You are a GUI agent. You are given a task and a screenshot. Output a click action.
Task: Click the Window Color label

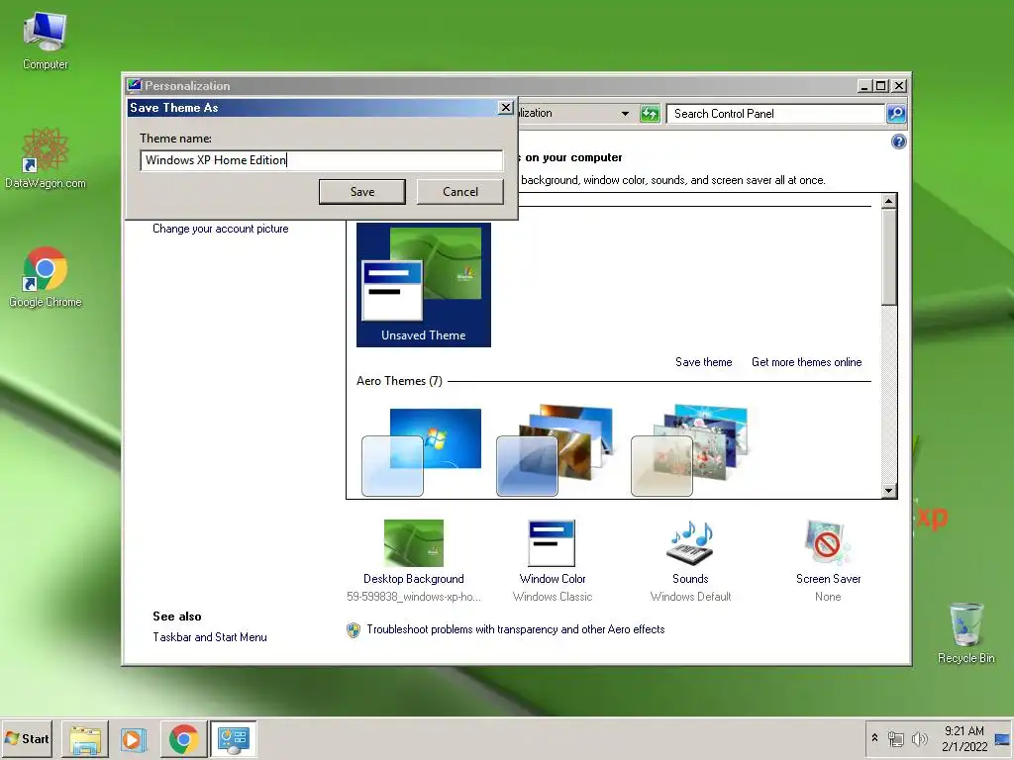tap(553, 579)
